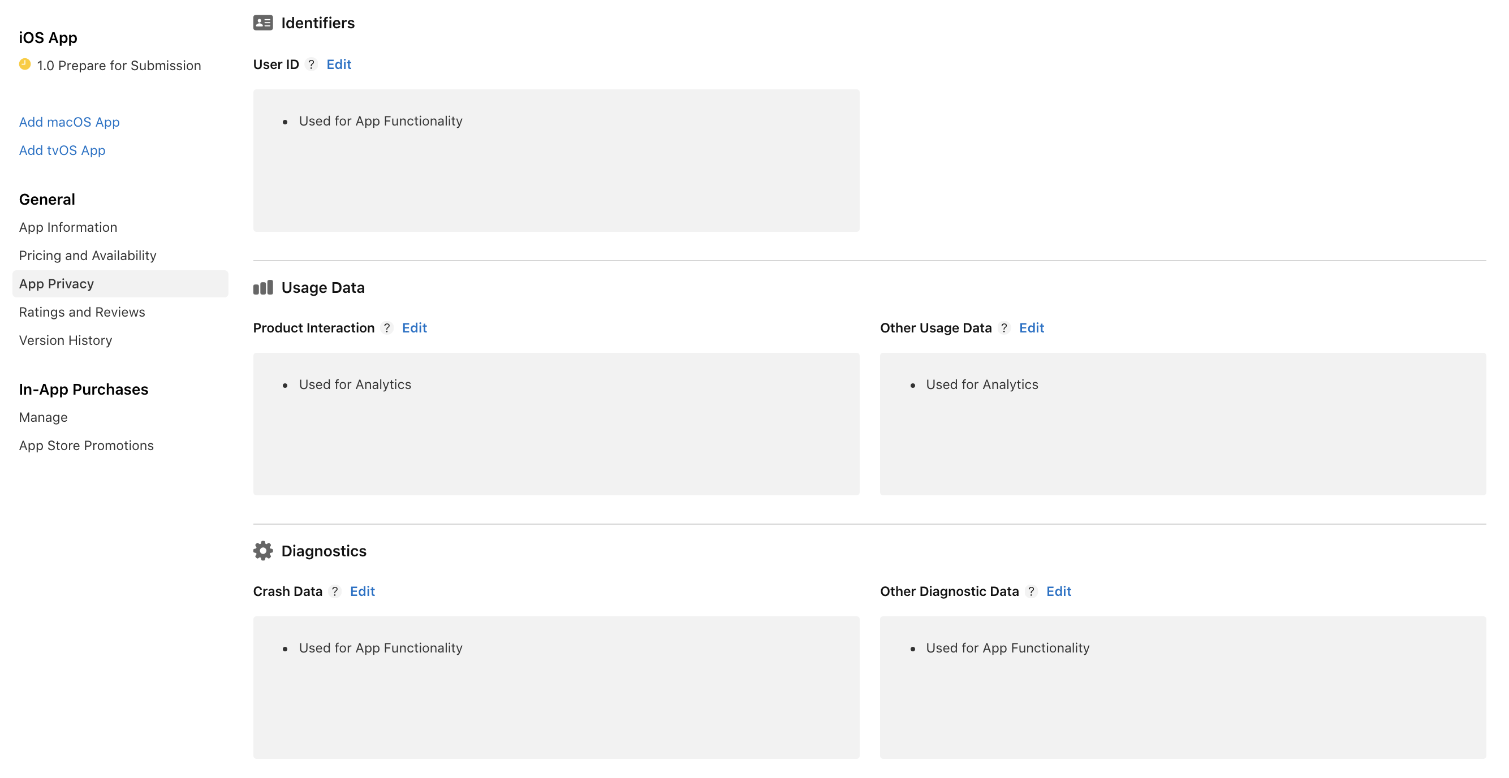
Task: Add a tvOS App
Action: (62, 150)
